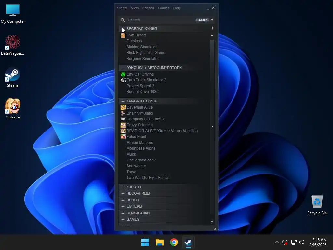Click the list scrollbar thumb
This screenshot has height=250, width=333.
point(212,127)
